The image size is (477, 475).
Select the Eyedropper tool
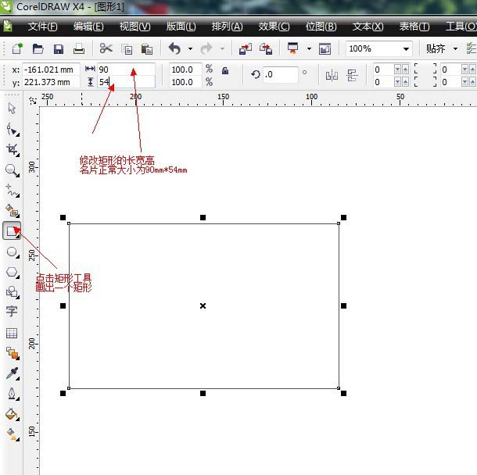point(13,373)
